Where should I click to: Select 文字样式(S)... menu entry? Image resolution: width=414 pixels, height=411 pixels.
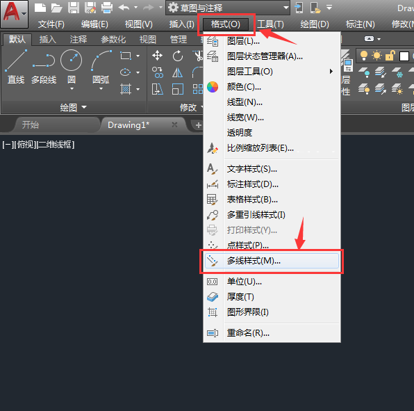(x=272, y=168)
